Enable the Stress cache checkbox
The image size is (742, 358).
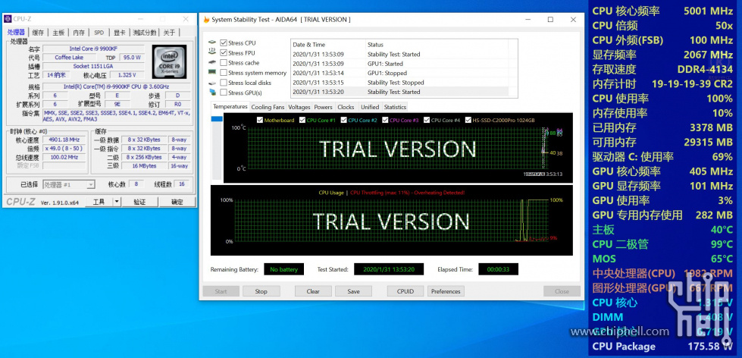pyautogui.click(x=224, y=63)
